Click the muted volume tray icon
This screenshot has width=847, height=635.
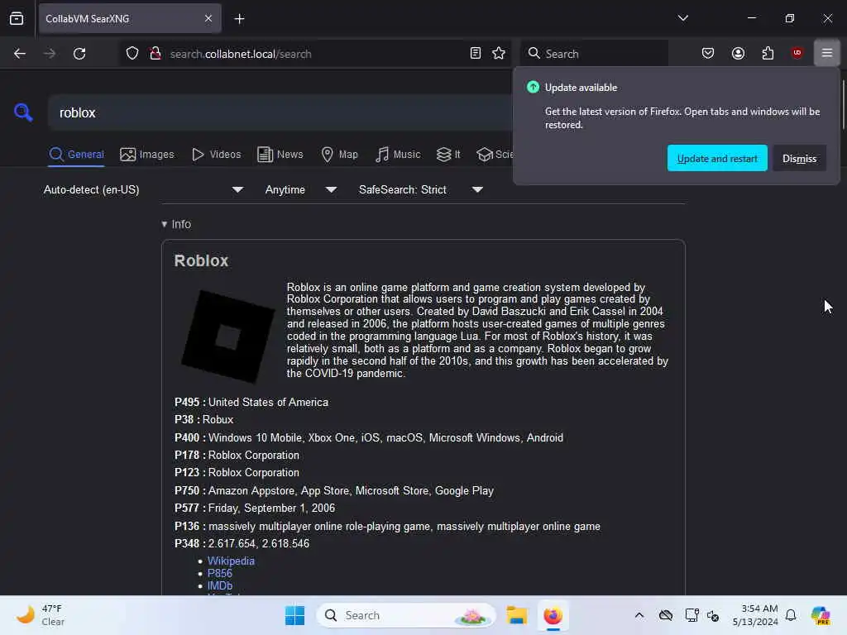pos(712,615)
